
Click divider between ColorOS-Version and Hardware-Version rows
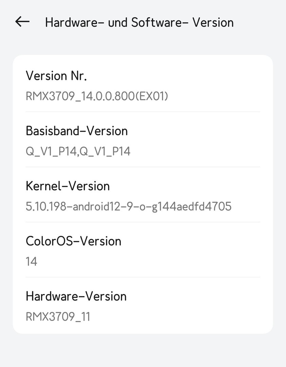pyautogui.click(x=143, y=277)
